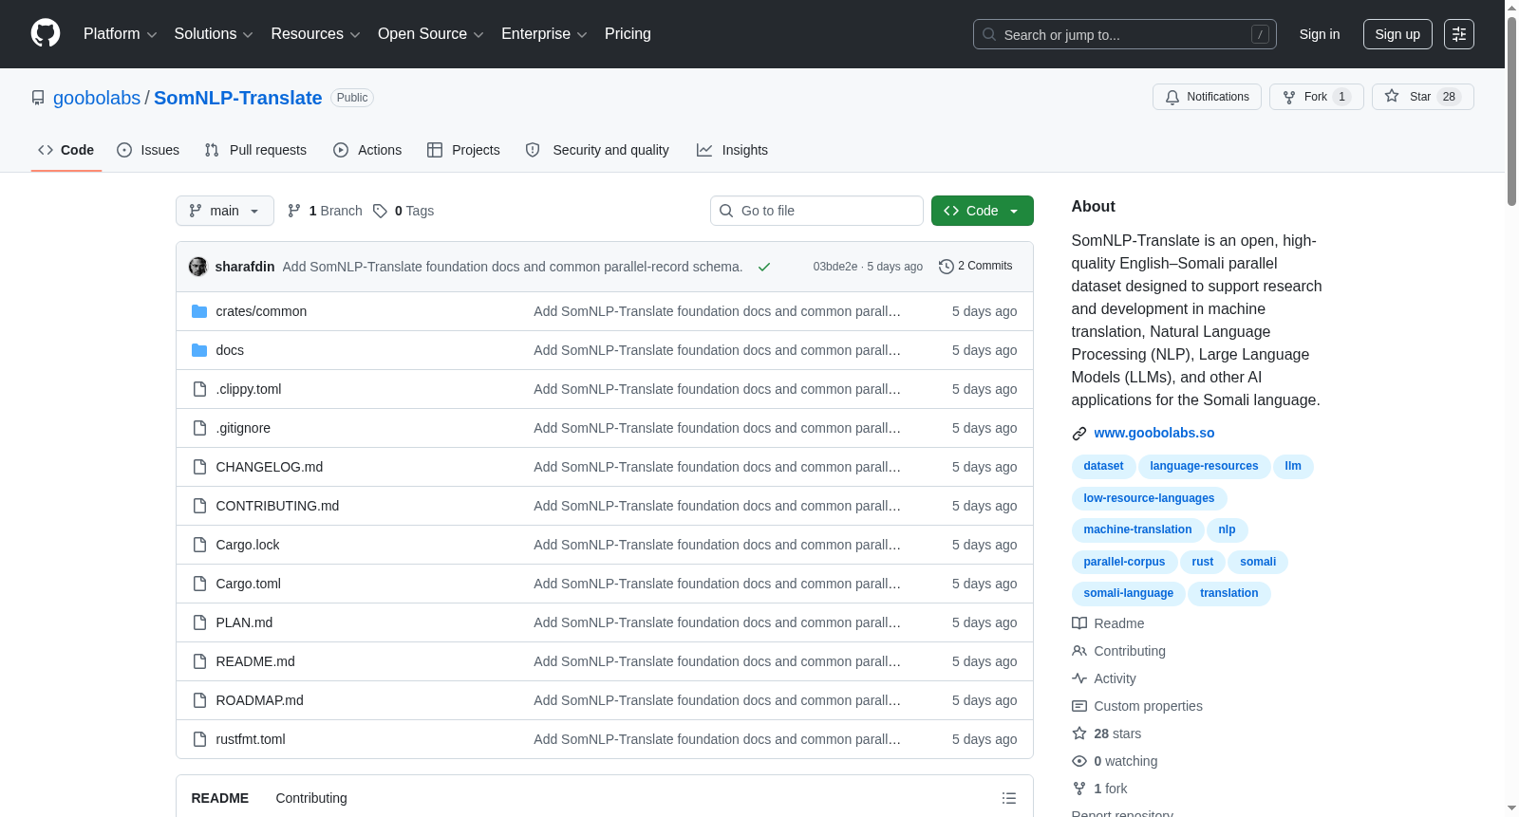Image resolution: width=1519 pixels, height=817 pixels.
Task: Star the SomNLP-Translate repository
Action: (1422, 97)
